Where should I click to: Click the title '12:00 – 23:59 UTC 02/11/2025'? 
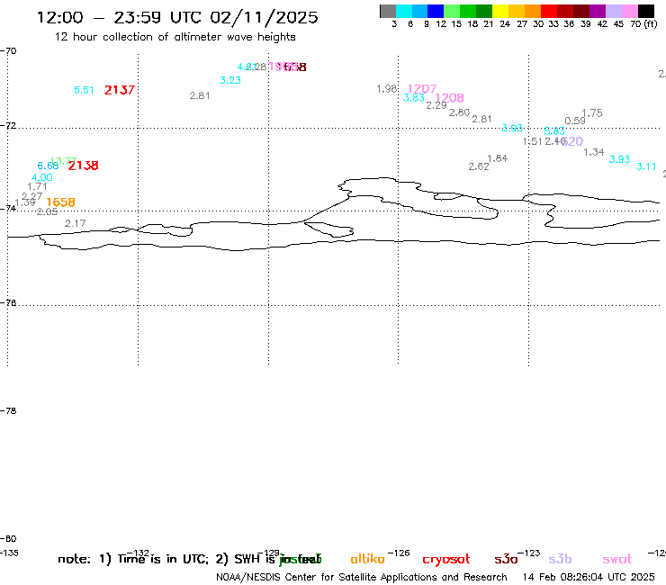(177, 17)
